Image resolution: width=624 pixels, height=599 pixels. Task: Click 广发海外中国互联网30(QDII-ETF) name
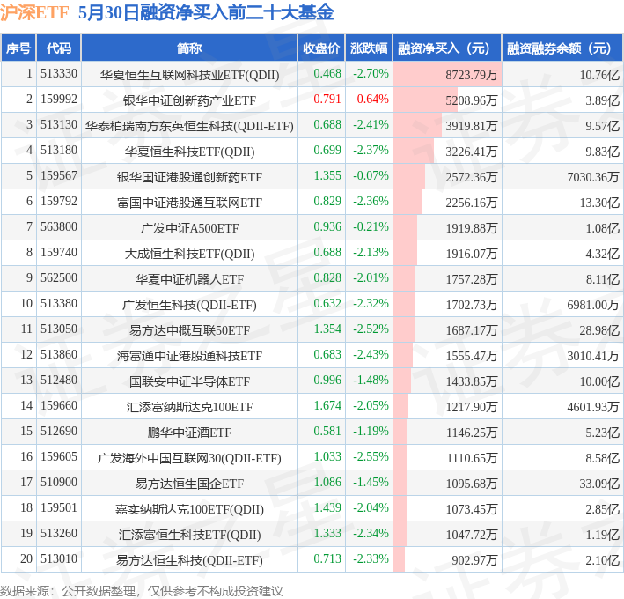click(x=189, y=457)
